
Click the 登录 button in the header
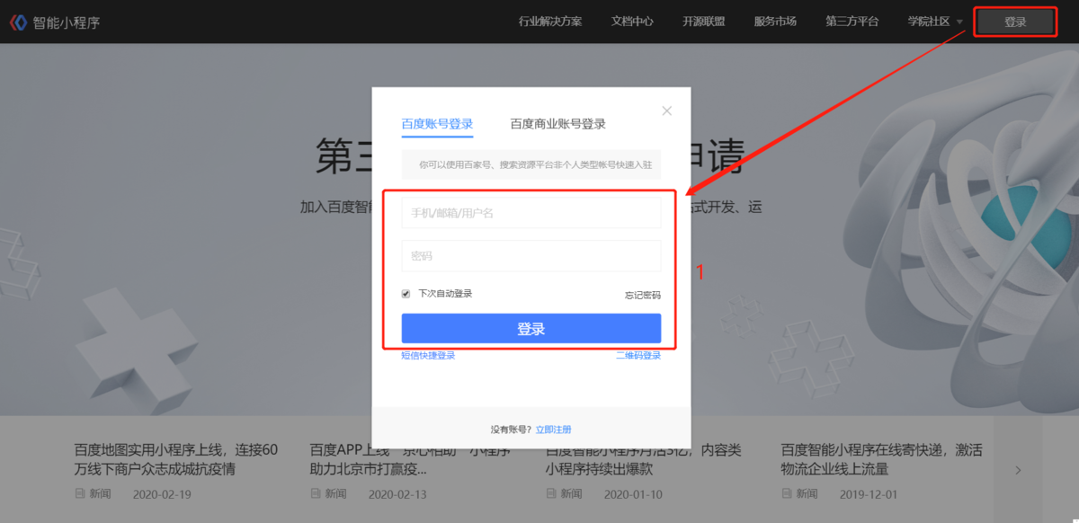[x=1015, y=22]
